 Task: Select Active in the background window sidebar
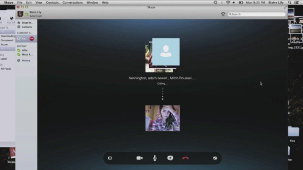4,44
